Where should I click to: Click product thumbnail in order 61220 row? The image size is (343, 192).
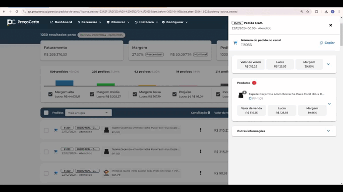coord(107,173)
